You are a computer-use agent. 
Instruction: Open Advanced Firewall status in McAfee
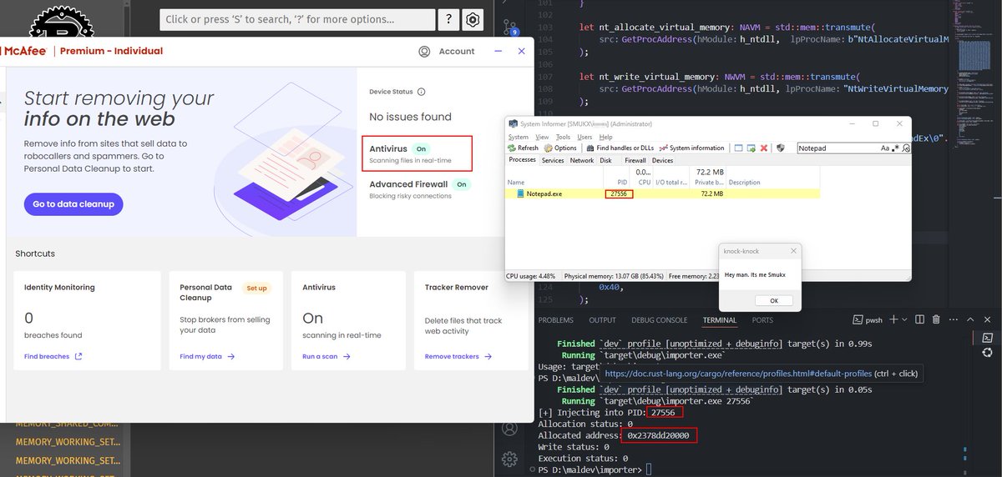419,189
